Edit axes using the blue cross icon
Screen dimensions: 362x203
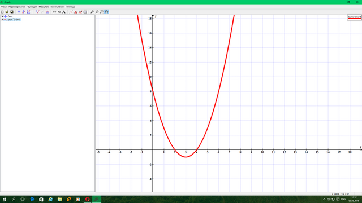point(19,12)
